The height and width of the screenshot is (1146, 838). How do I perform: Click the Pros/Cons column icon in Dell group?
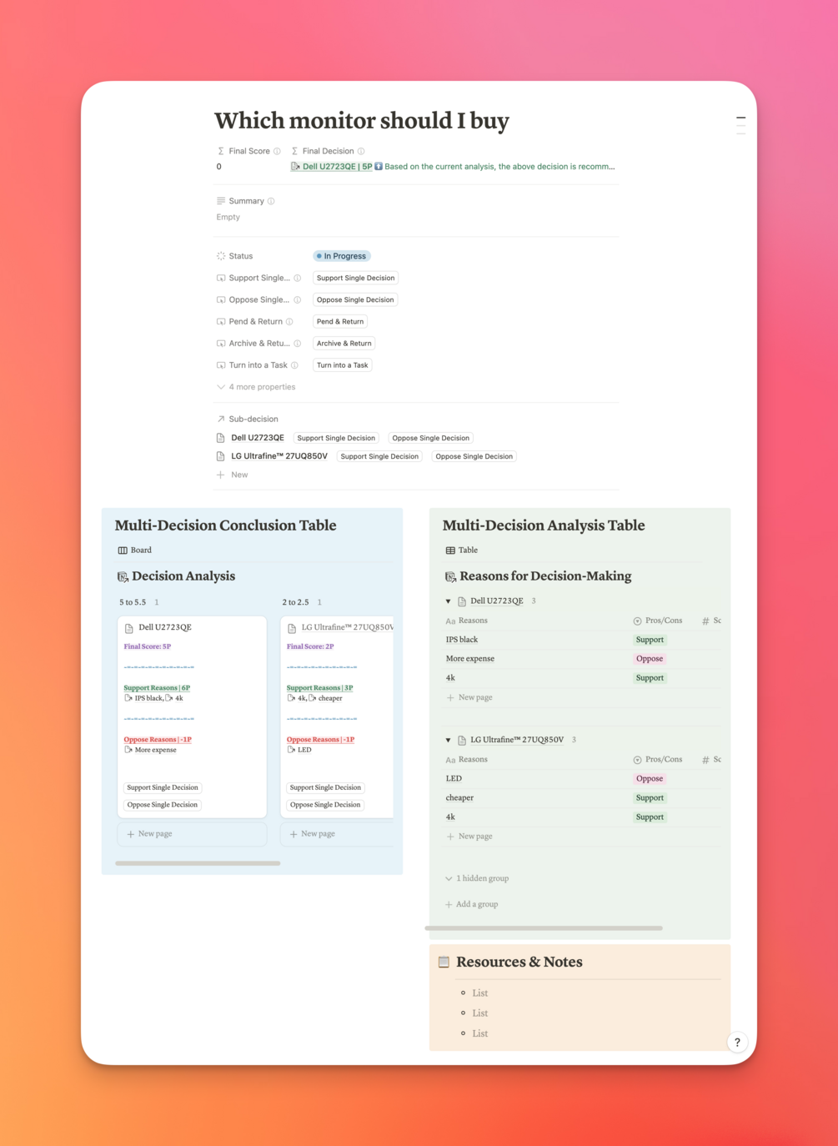point(637,621)
